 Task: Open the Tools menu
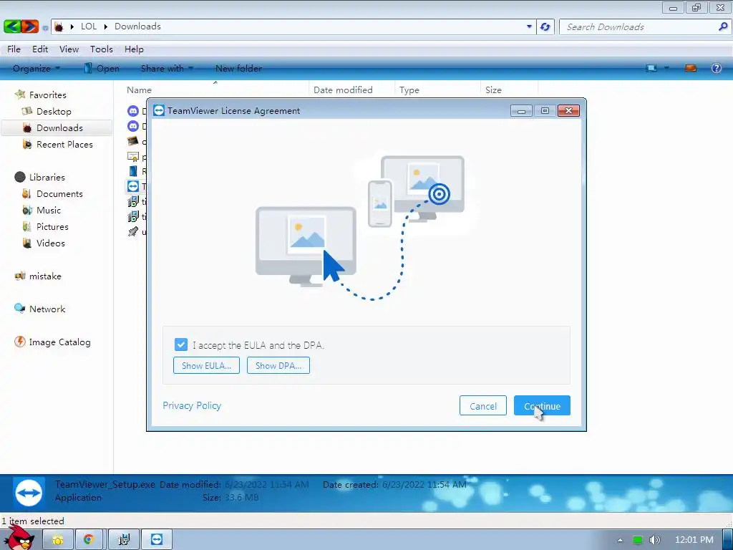tap(102, 49)
